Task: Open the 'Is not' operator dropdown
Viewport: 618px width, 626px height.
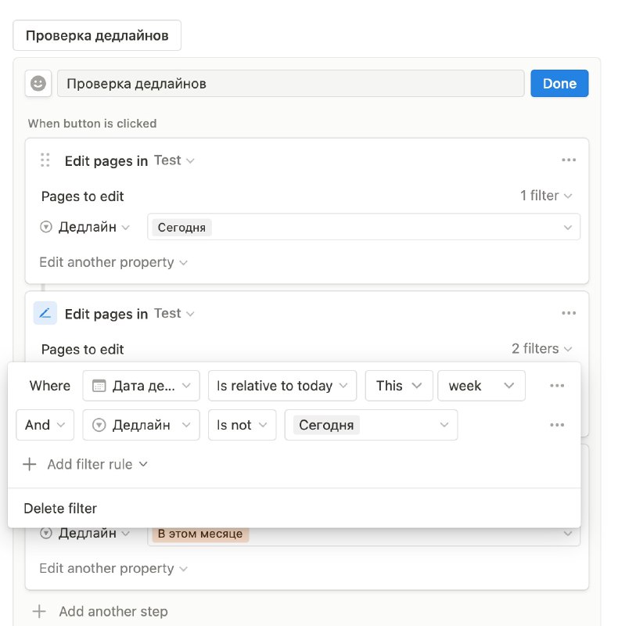Action: coord(242,425)
